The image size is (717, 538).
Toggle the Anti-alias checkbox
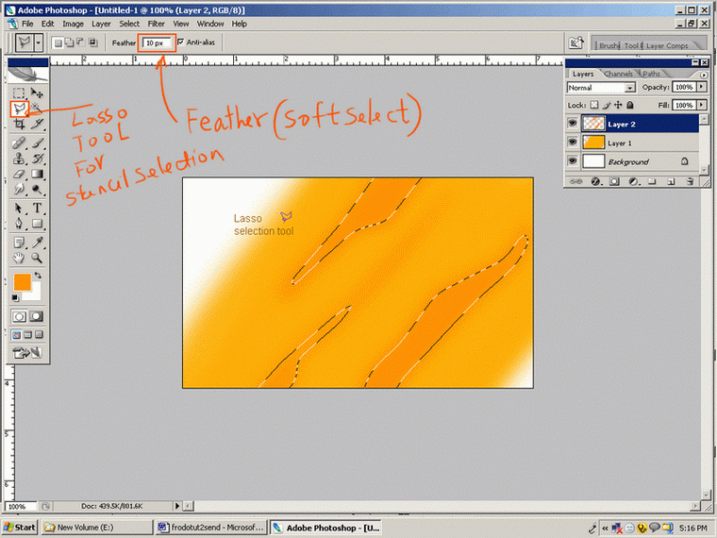click(x=181, y=42)
